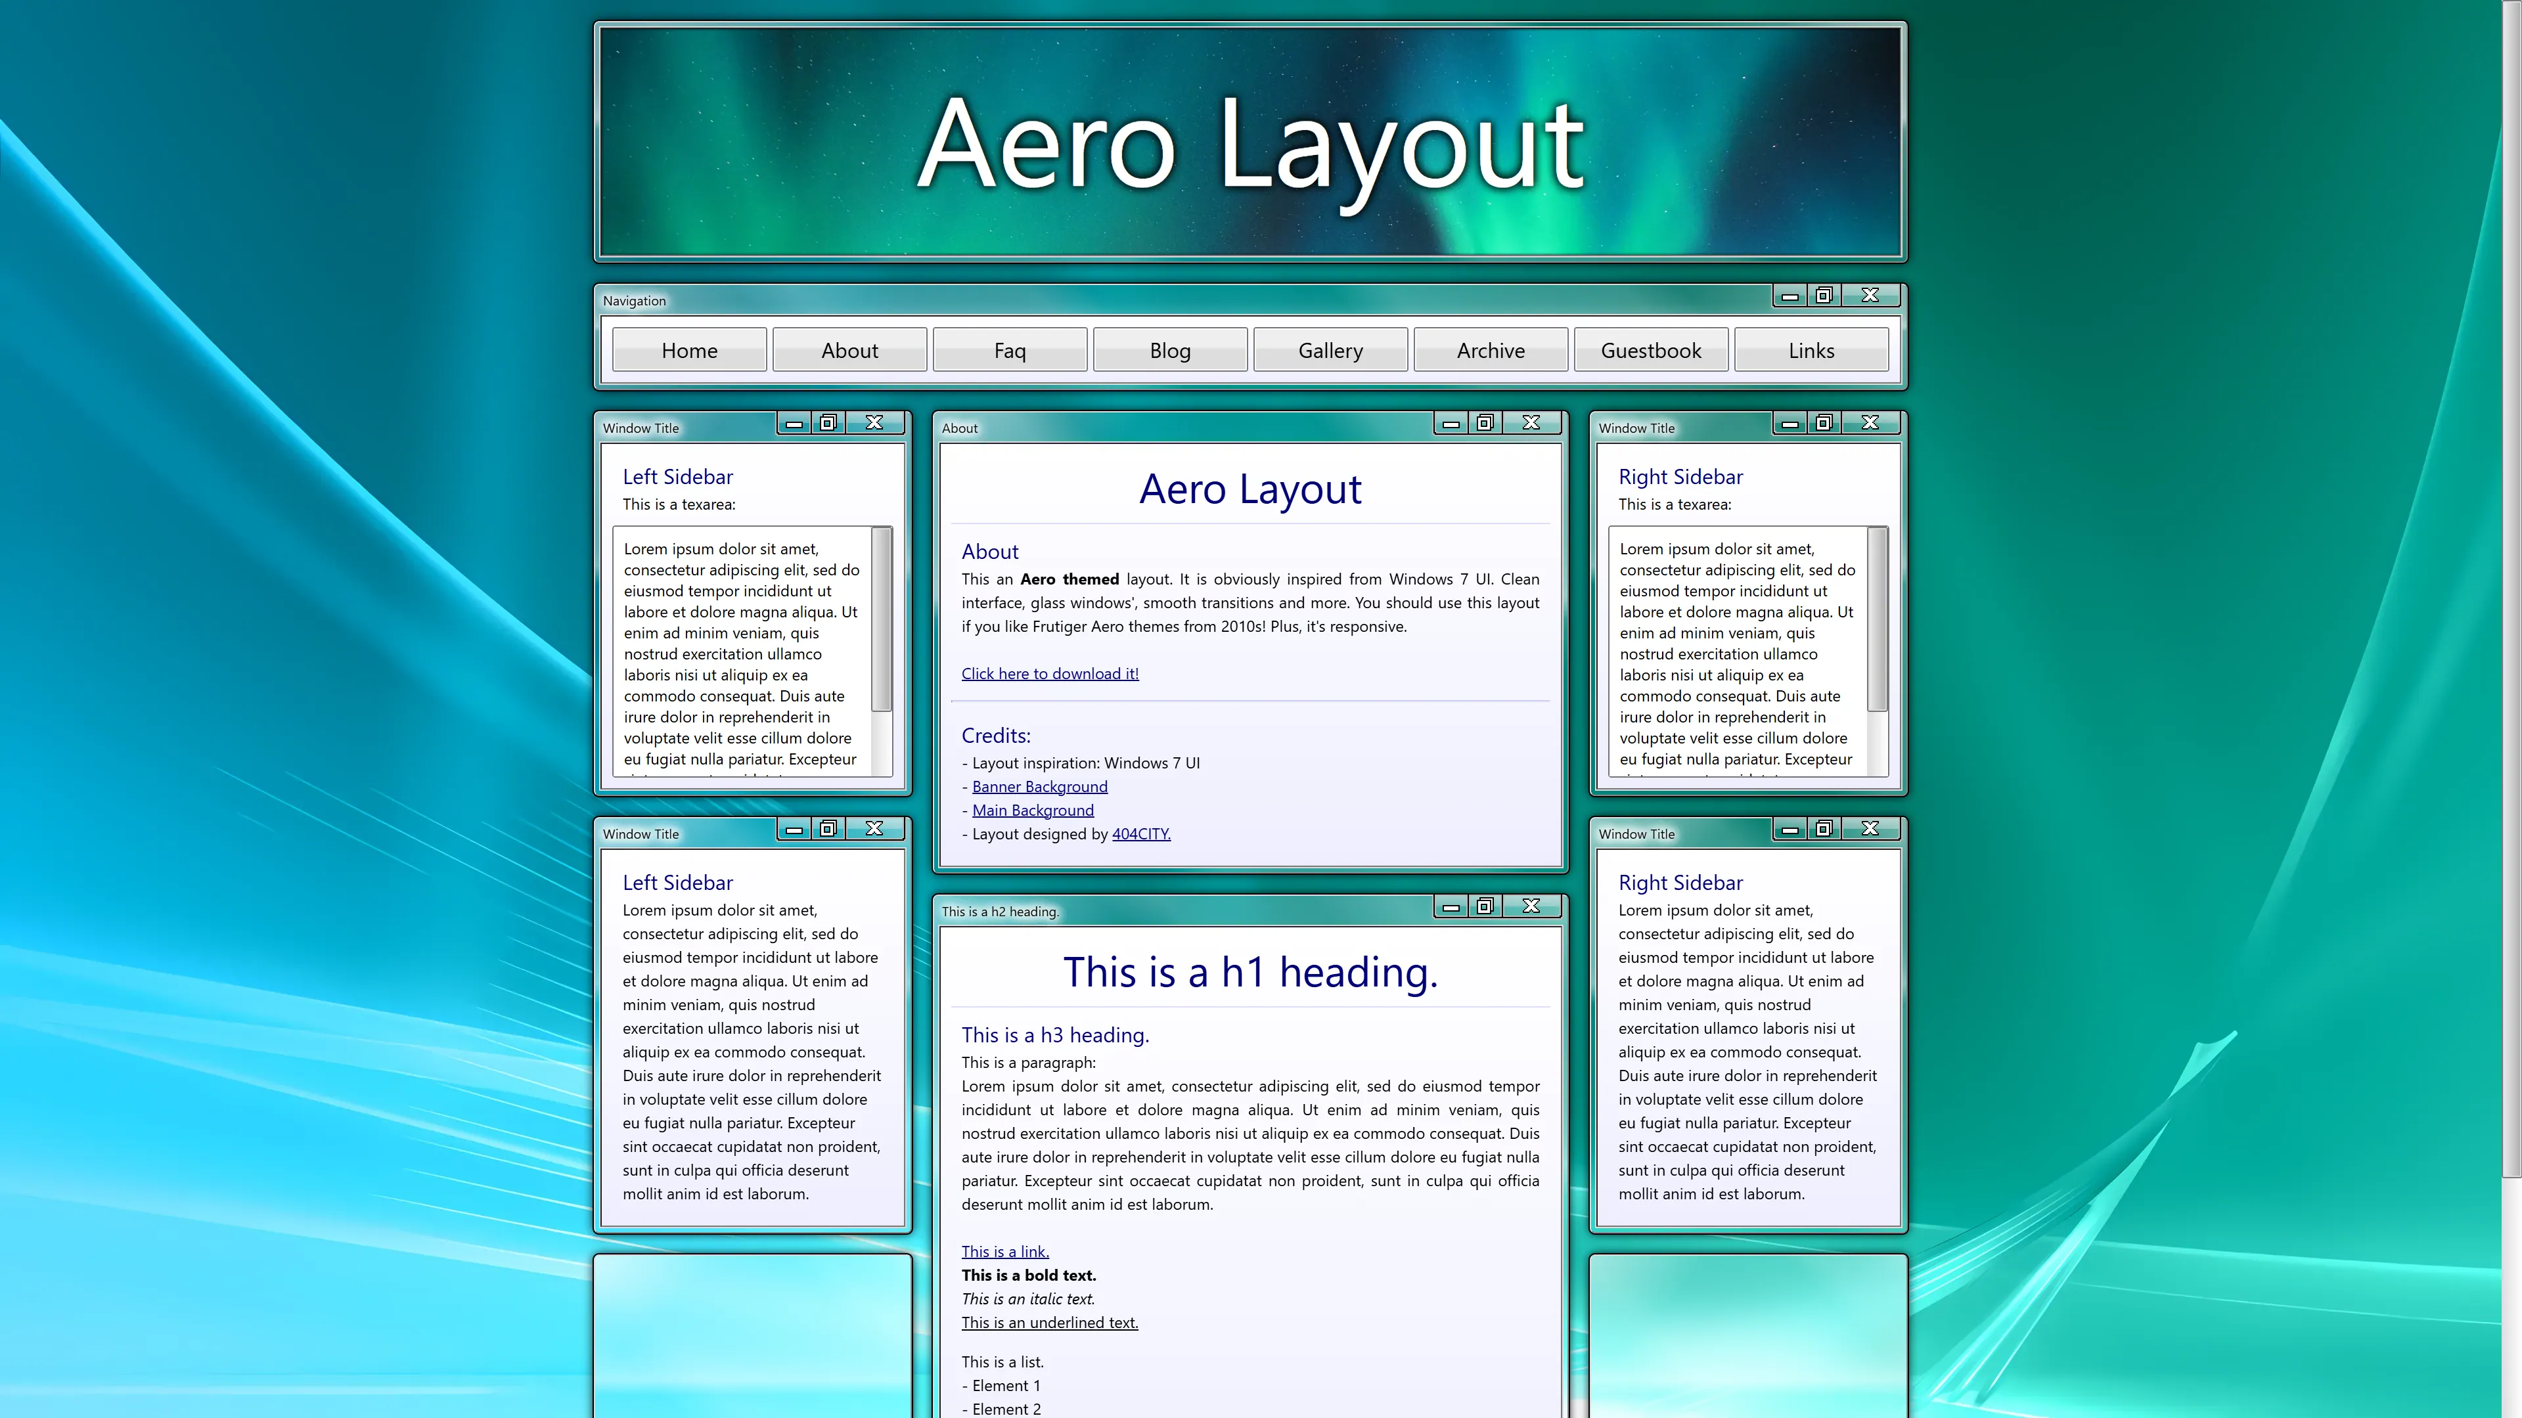Maximize the lower Left Sidebar window

pos(828,828)
